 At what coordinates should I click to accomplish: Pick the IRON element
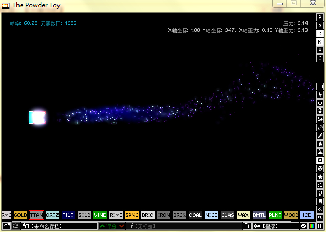164,215
